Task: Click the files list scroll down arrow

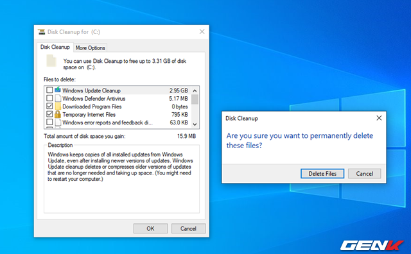Action: [195, 124]
